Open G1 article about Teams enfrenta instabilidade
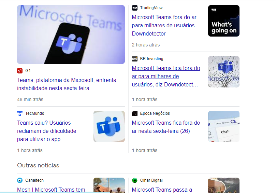 pos(67,84)
